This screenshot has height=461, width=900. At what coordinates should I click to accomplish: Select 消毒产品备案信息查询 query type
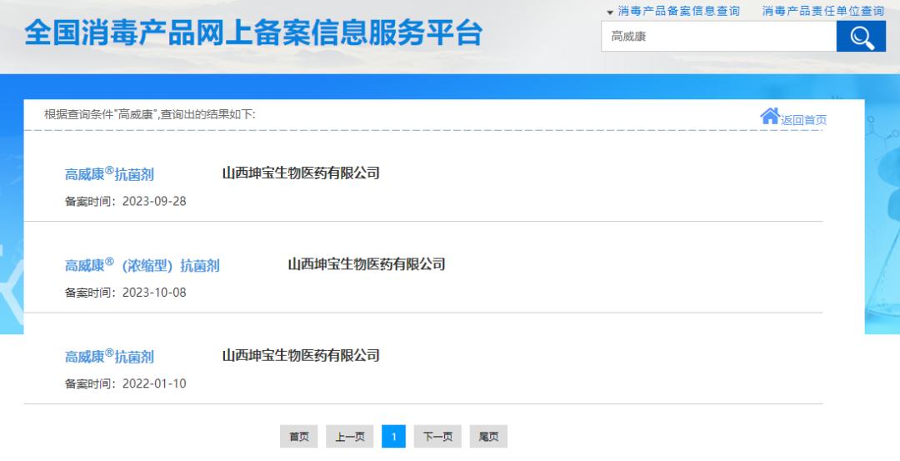point(678,11)
